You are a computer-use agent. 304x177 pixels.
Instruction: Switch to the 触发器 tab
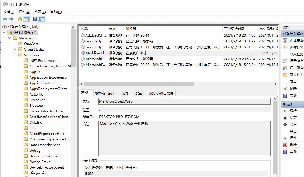[x=100, y=93]
